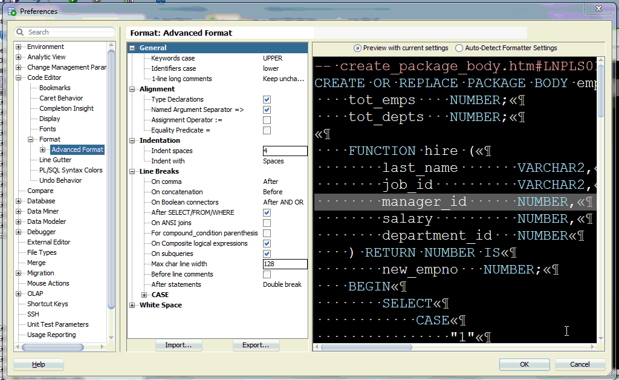Select Fonts in the preferences tree

point(48,128)
